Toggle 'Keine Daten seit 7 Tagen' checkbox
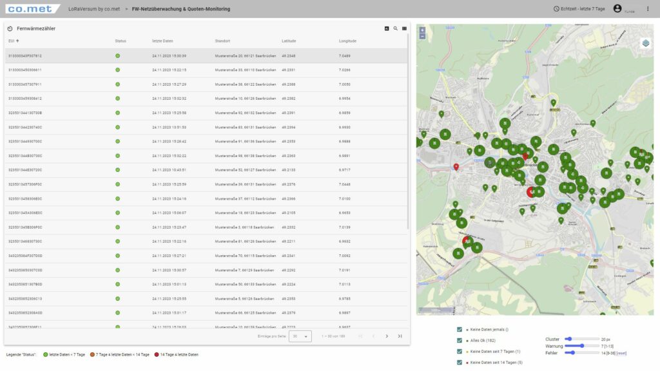 tap(460, 352)
